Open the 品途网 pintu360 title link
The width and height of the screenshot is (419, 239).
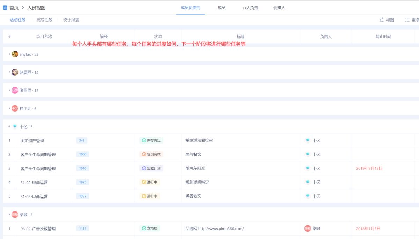(x=214, y=229)
